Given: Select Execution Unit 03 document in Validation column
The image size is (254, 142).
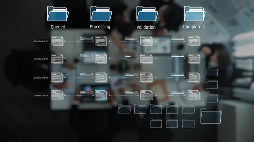Looking at the screenshot, I should point(146,78).
